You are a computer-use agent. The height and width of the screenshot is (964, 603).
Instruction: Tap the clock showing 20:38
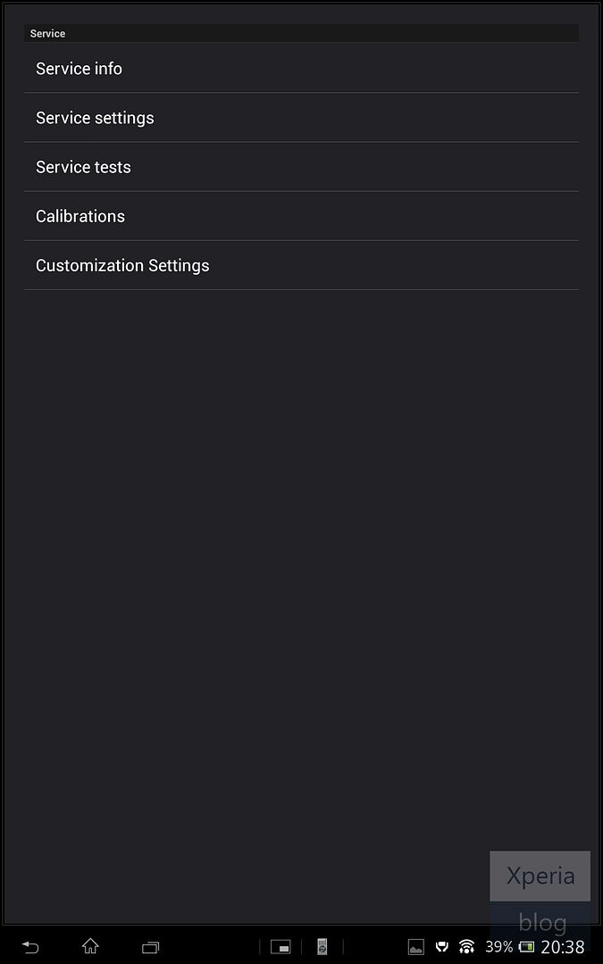point(563,947)
